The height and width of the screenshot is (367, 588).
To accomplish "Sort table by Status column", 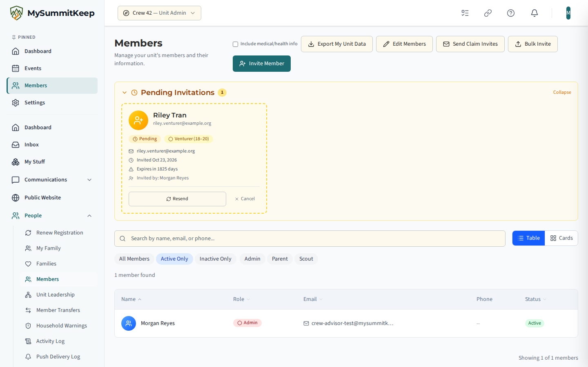I will click(x=535, y=299).
